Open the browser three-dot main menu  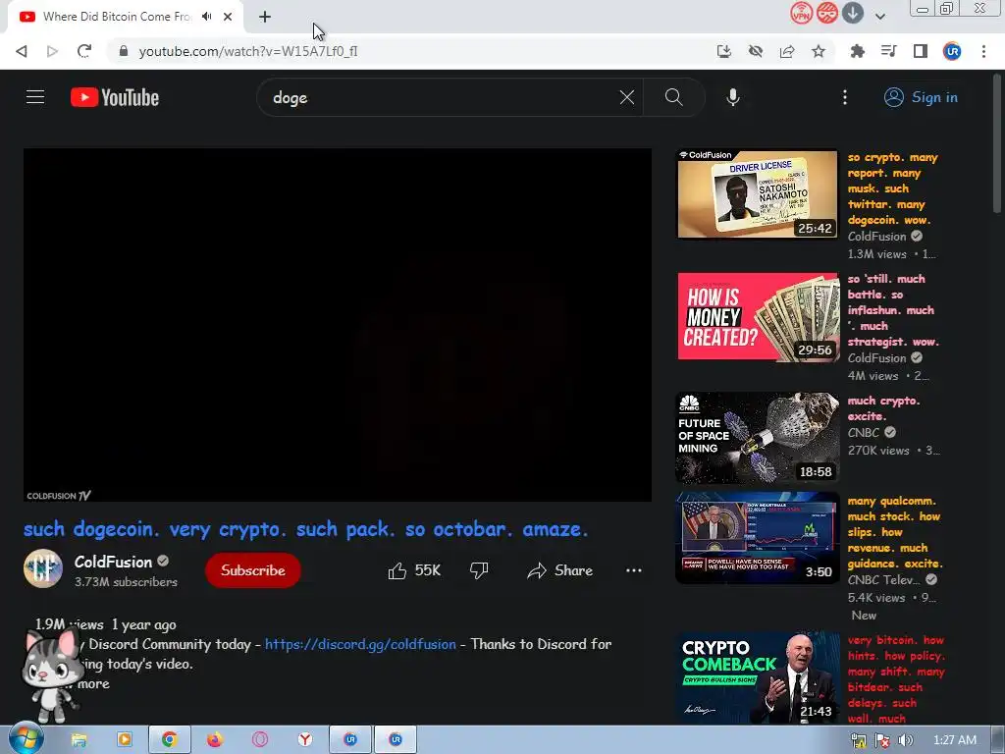983,51
